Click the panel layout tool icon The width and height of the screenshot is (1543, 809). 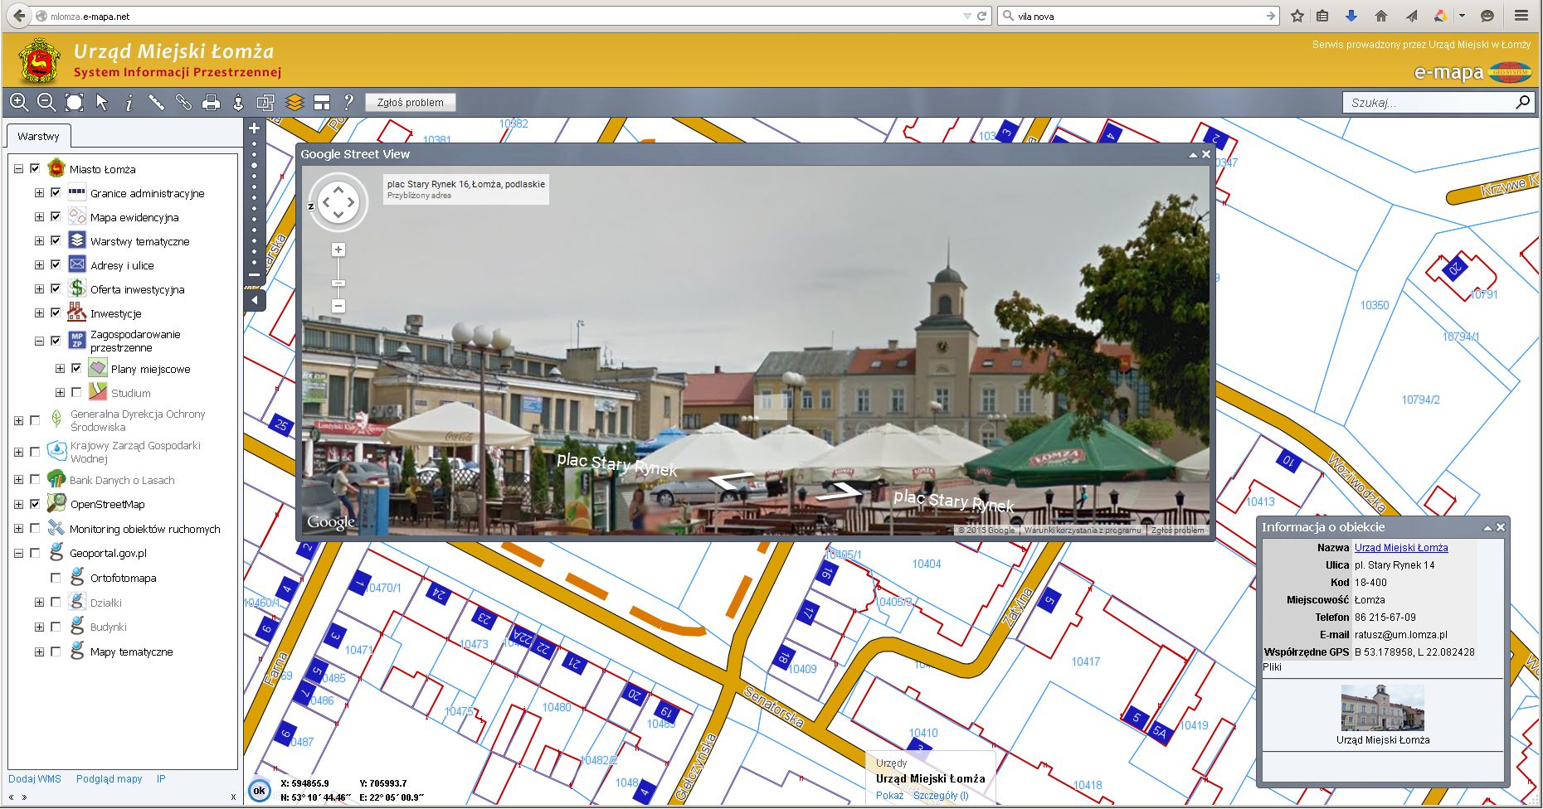pos(322,102)
